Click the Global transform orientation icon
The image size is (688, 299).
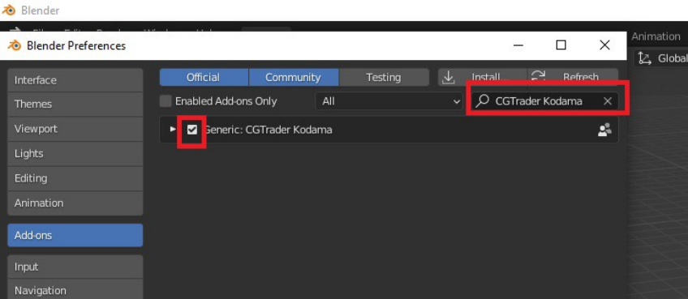[x=644, y=58]
